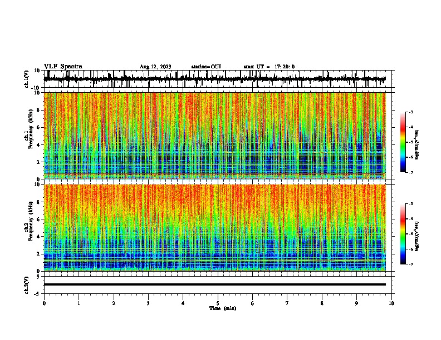The image size is (441, 340).
Task: Select the "start UT = 17:20:0" text
Action: click(x=269, y=67)
